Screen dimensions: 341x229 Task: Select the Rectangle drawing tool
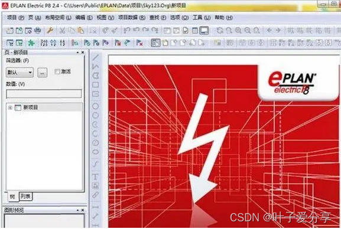click(96, 85)
